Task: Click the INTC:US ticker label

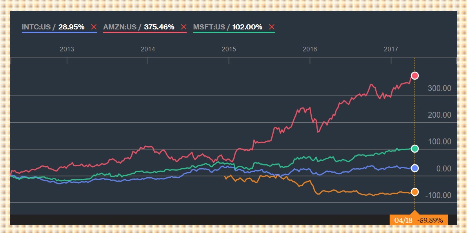Action: 36,27
